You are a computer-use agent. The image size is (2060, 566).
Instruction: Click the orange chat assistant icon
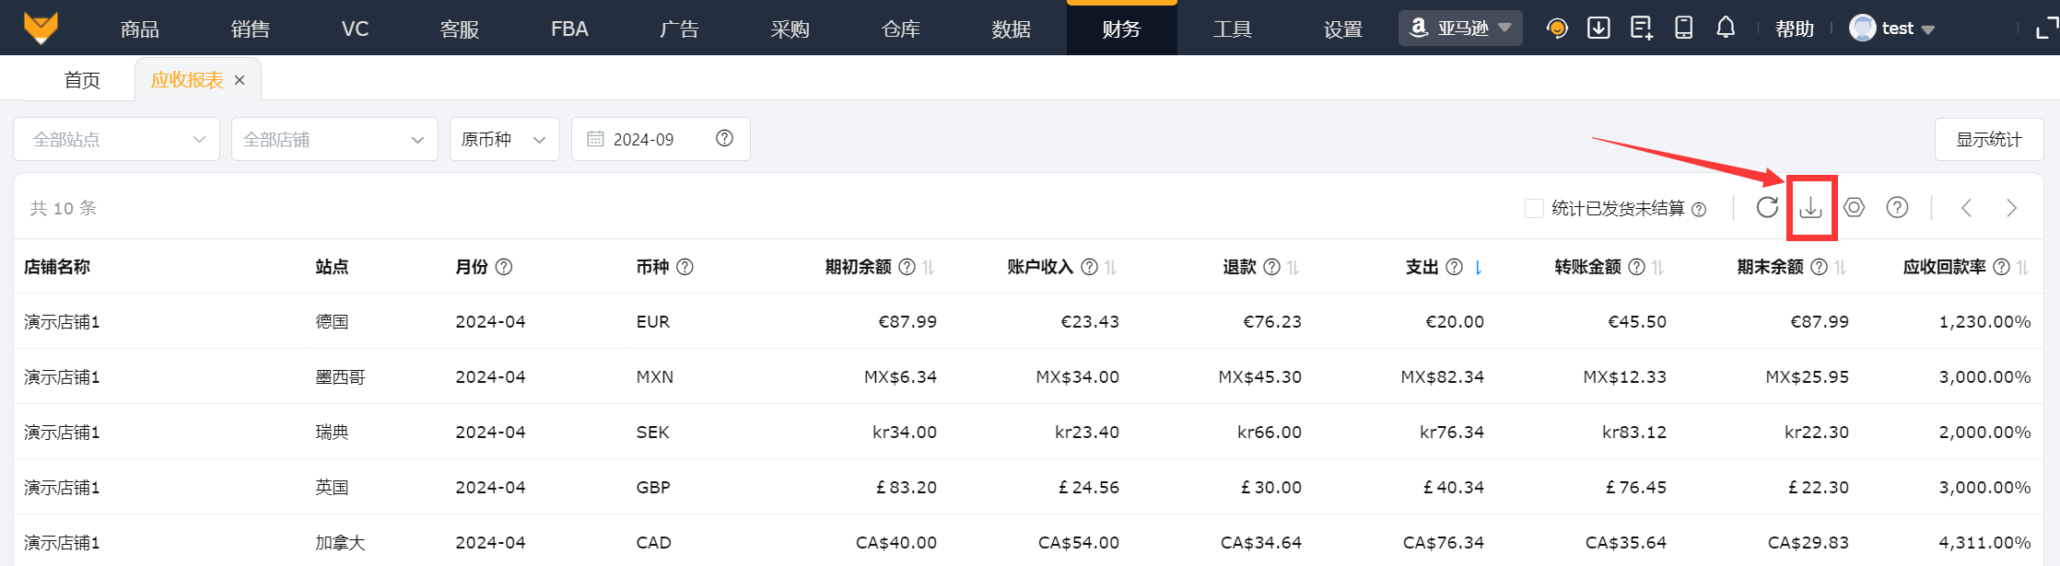point(1557,29)
